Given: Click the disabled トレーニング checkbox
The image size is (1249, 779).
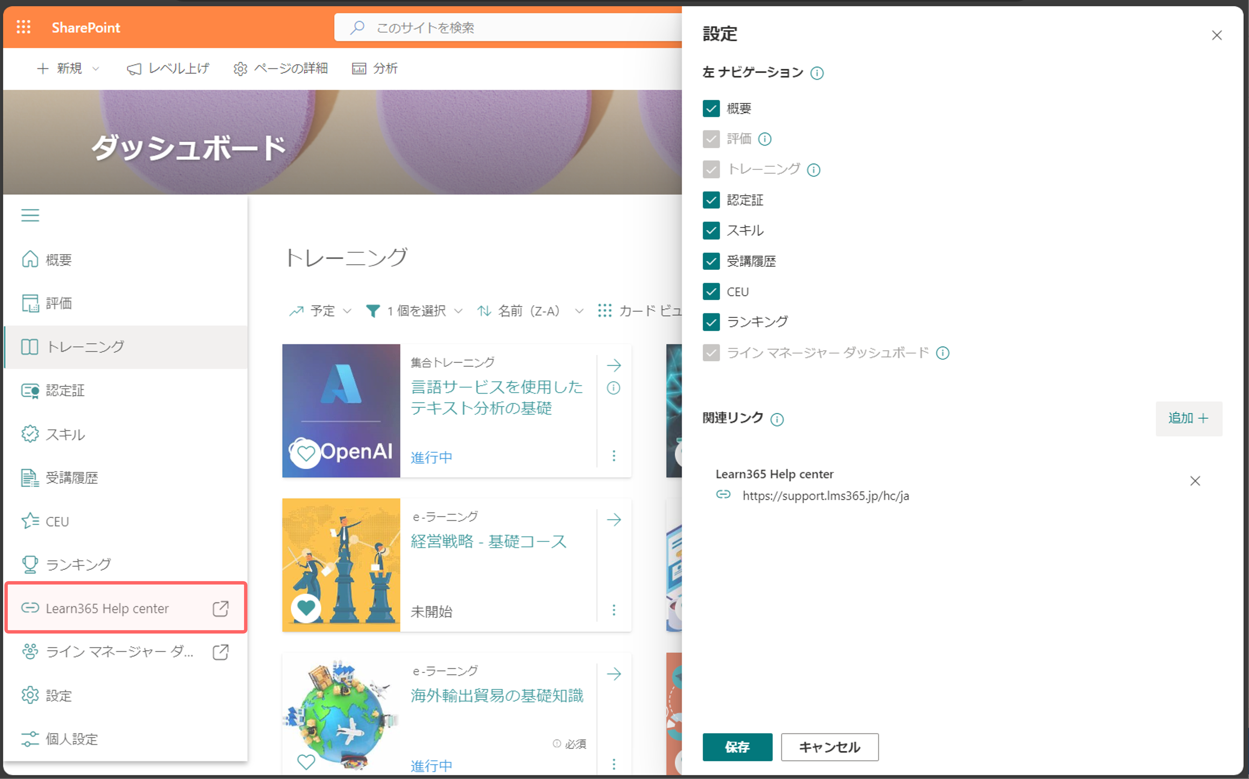Looking at the screenshot, I should click(711, 169).
